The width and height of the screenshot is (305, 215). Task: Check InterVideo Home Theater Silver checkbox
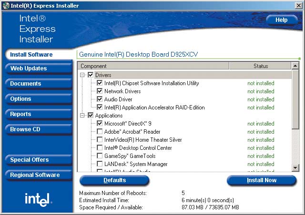click(100, 140)
